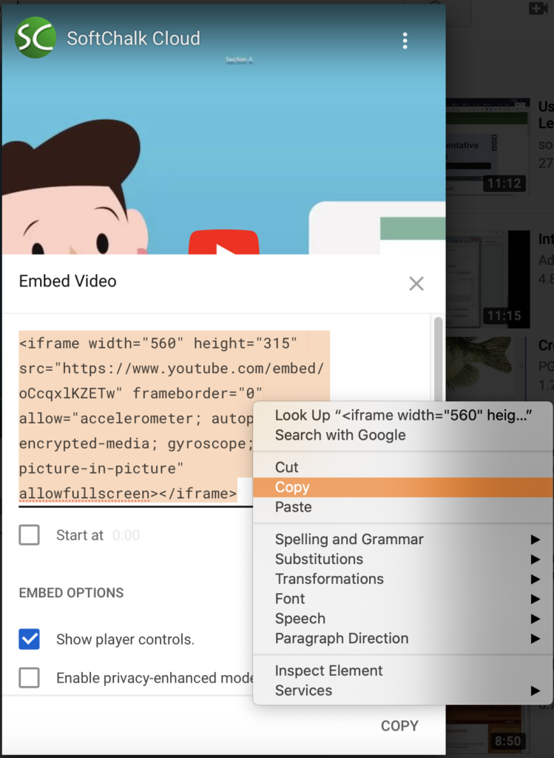Image resolution: width=554 pixels, height=758 pixels.
Task: Expand the Speech submenu
Action: pos(403,618)
